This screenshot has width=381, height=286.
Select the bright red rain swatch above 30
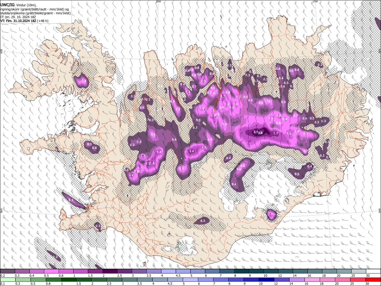point(373,279)
